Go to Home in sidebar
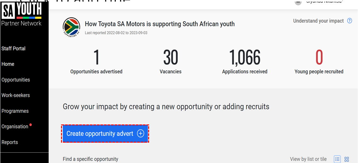Image resolution: width=358 pixels, height=163 pixels. [8, 64]
